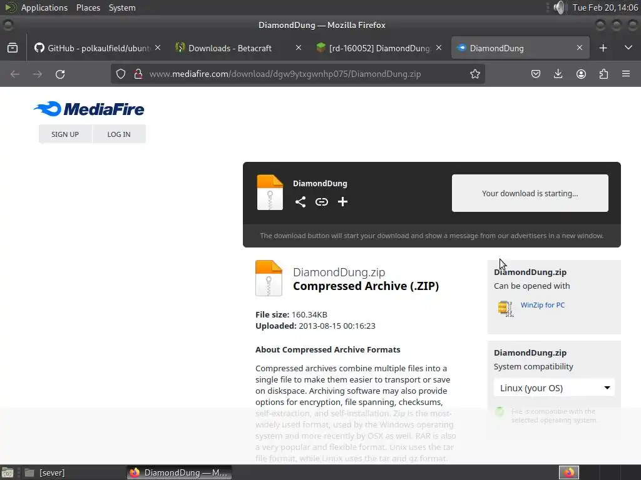Click the Uploaded 2013-08-15 00:16:23 text

click(315, 326)
